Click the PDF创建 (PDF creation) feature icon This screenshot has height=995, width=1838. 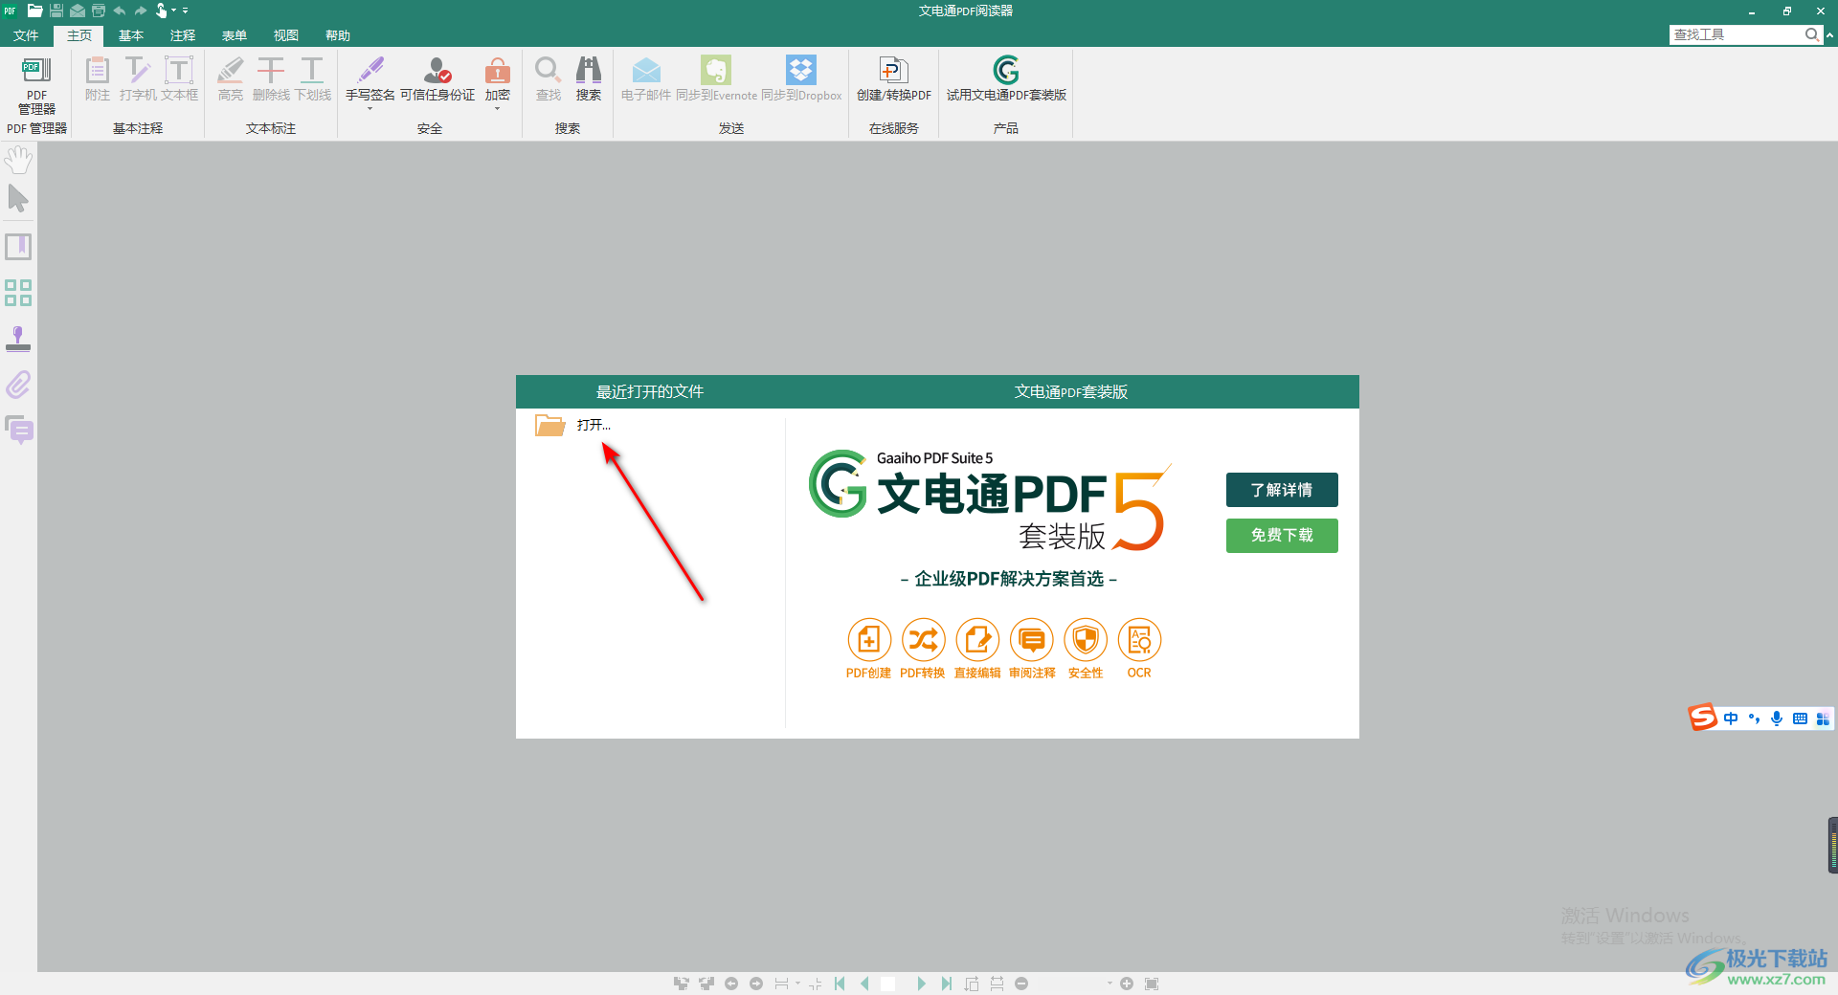coord(868,640)
